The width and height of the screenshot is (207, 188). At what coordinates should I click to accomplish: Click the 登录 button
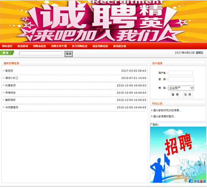(x=175, y=95)
